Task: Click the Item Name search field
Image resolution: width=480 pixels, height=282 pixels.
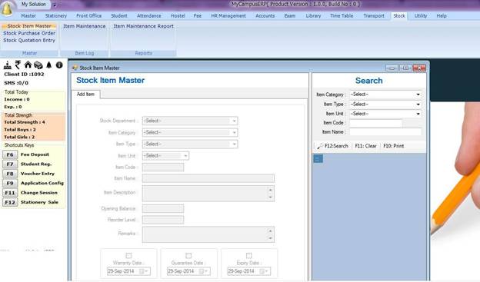Action: coord(385,132)
